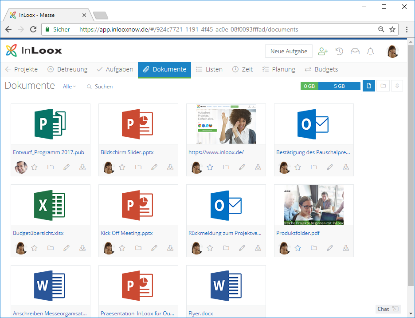Click the add user icon in header
Viewport: 415px width, 318px height.
(323, 51)
